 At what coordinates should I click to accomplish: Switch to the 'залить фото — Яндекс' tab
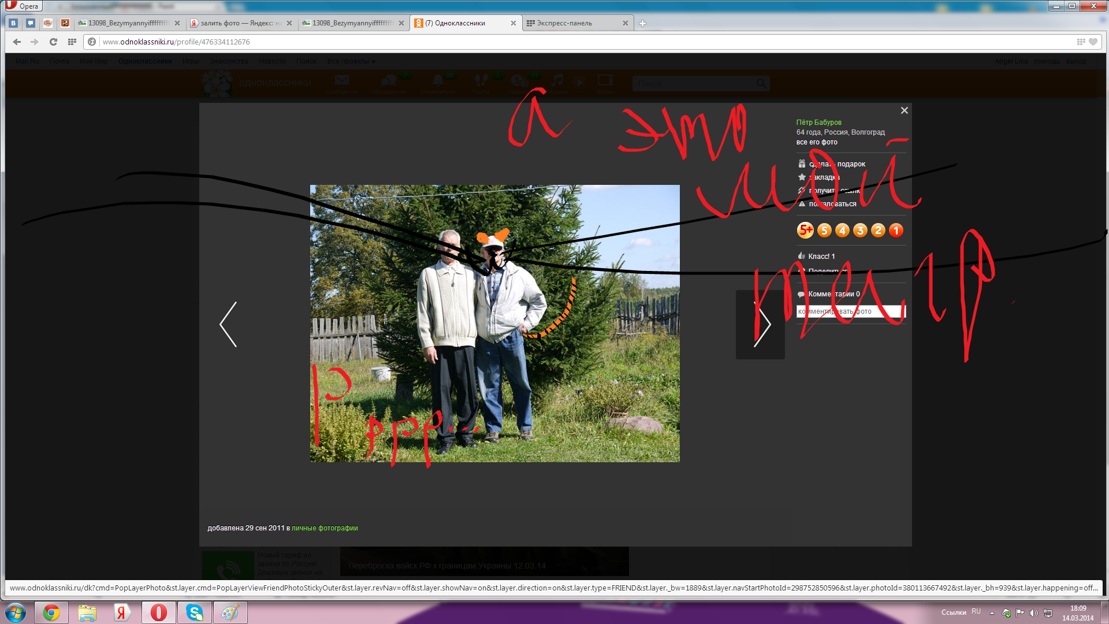[240, 23]
